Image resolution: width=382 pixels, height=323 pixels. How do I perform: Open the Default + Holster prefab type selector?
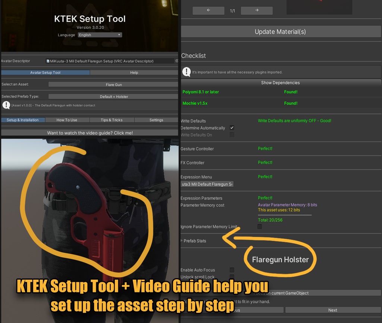click(113, 96)
